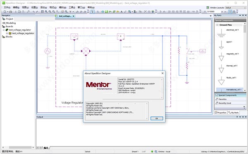
Task: Click the grid spacing 0.10000 field
Action: pos(214,12)
